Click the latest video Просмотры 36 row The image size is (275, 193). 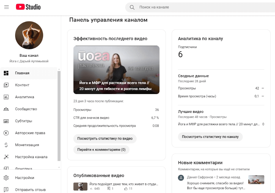click(x=116, y=110)
